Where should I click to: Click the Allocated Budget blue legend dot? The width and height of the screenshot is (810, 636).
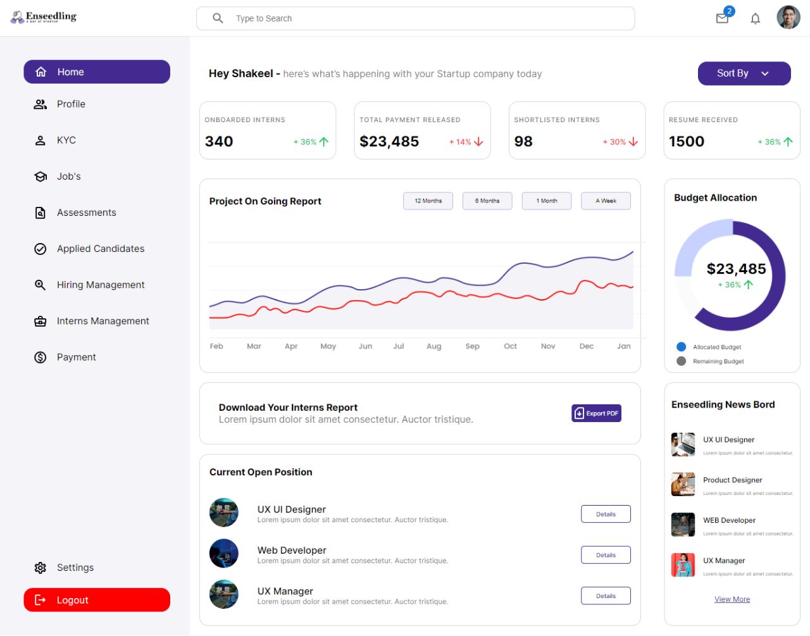click(682, 347)
